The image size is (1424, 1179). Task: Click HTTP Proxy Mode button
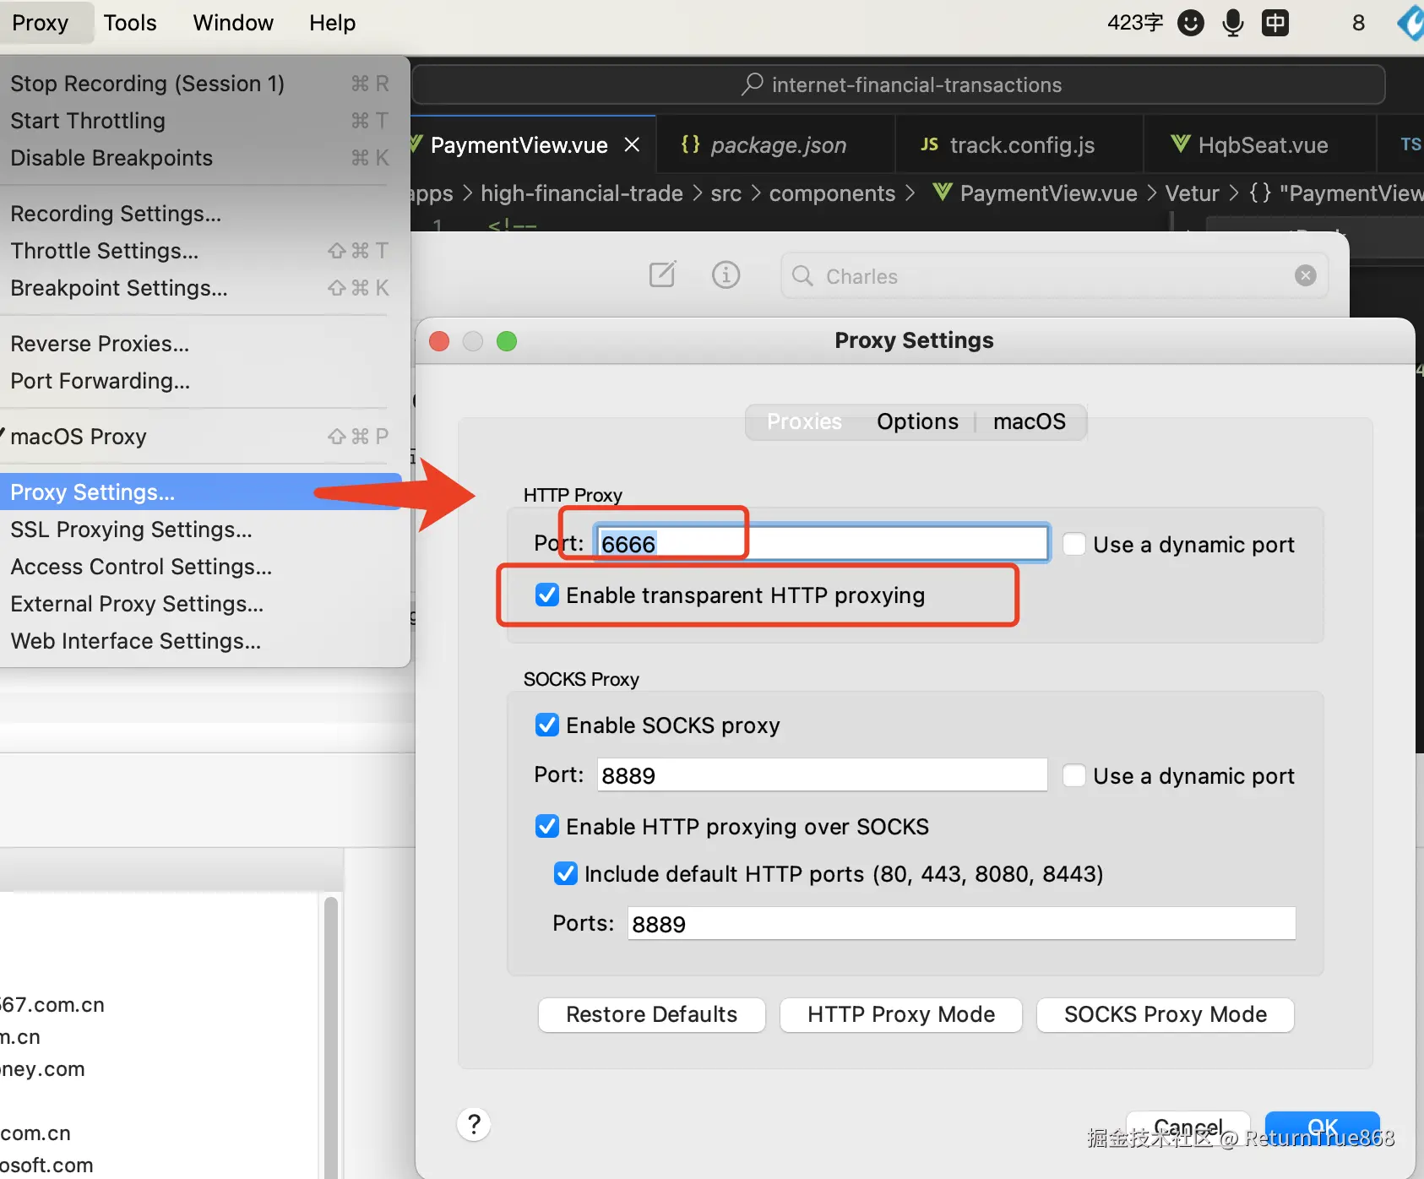point(901,1014)
